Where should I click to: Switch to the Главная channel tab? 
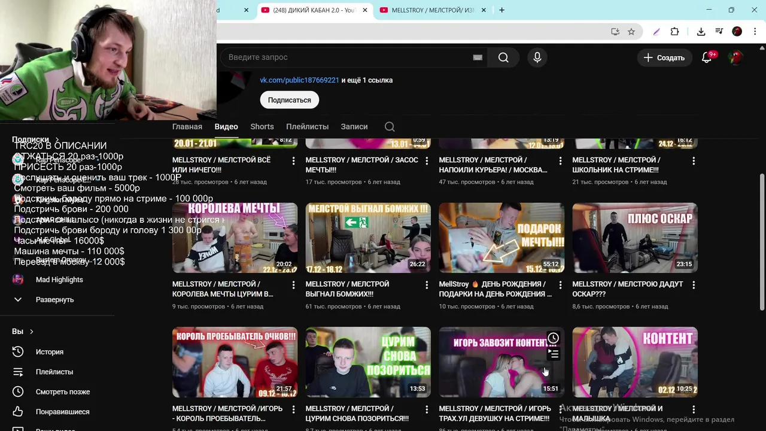(x=187, y=126)
